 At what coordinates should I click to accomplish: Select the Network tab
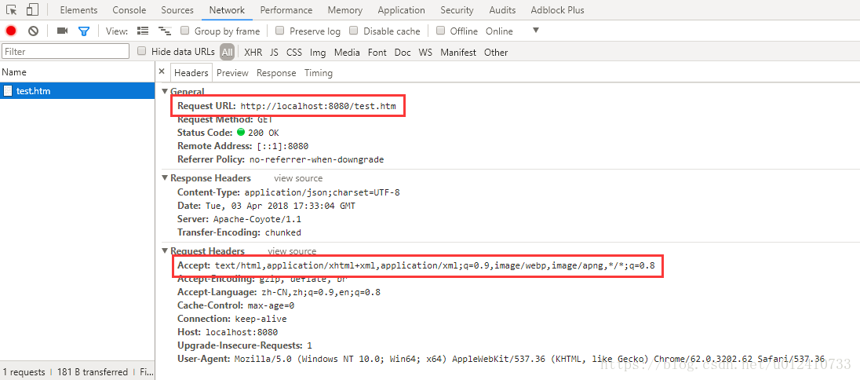[227, 10]
